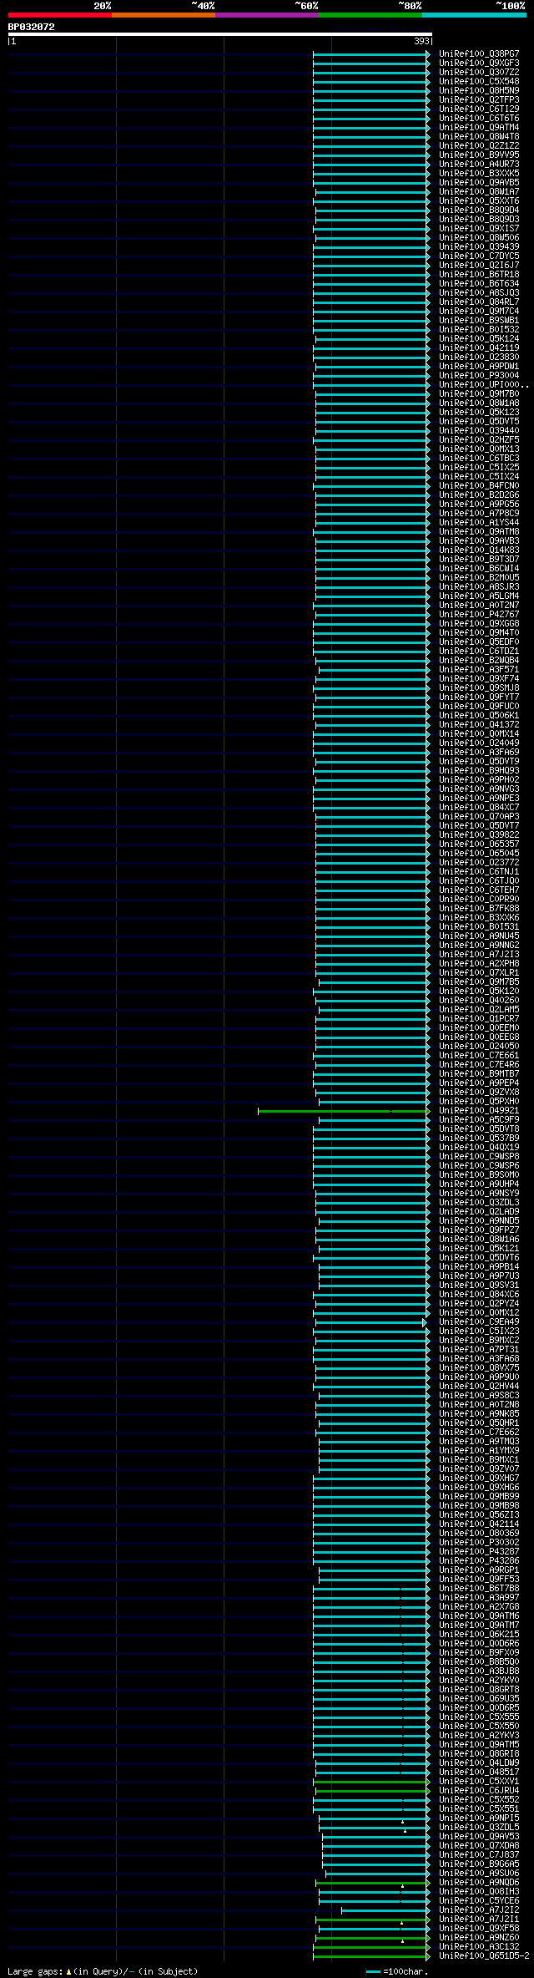Select label UniRef100_B9VV95
This screenshot has width=534, height=1978.
pyautogui.click(x=479, y=155)
